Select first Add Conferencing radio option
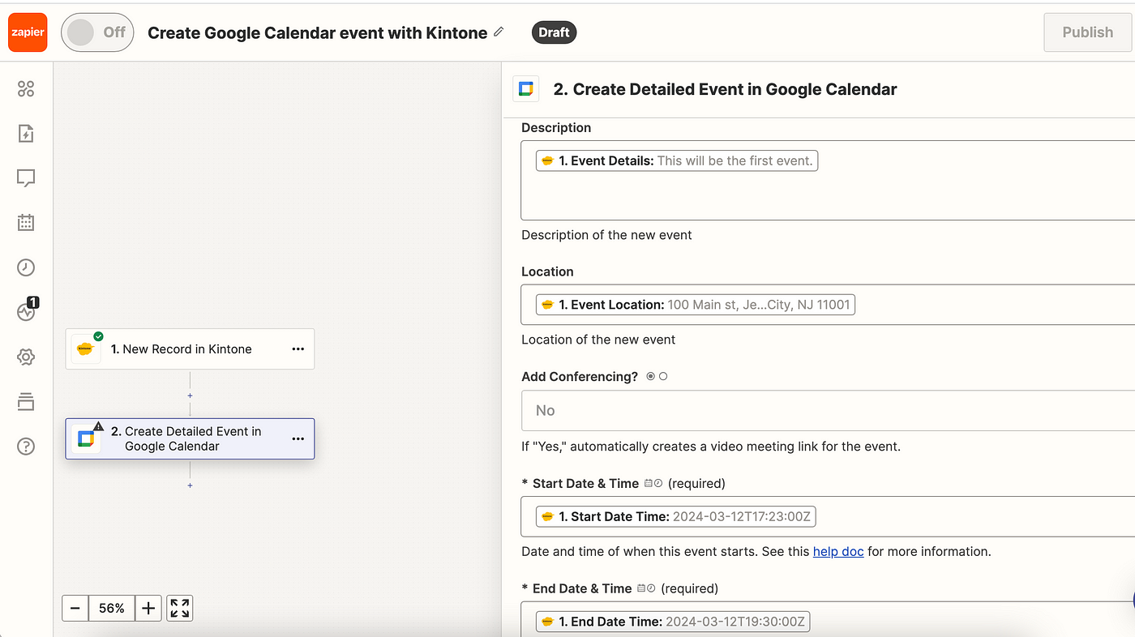 [650, 377]
